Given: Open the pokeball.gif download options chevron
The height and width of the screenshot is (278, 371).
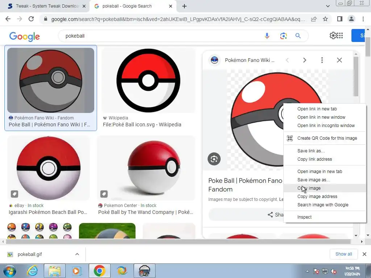Looking at the screenshot, I should 77,254.
